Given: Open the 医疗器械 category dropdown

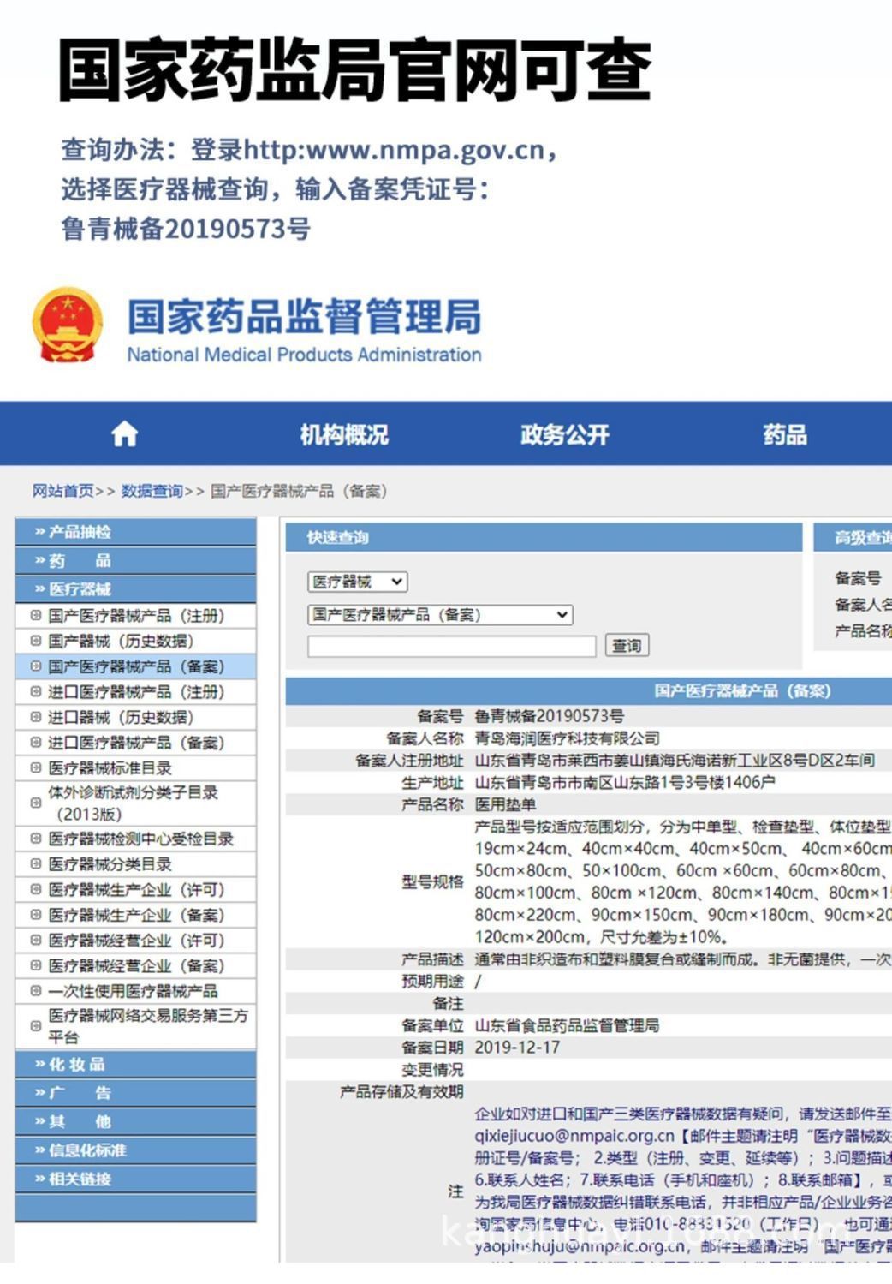Looking at the screenshot, I should (x=356, y=582).
